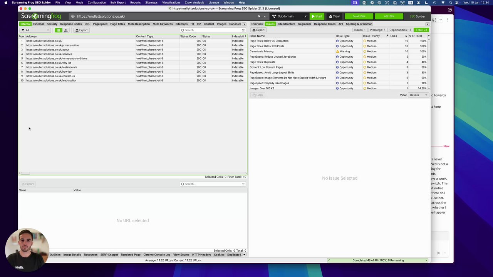Sort issues by Issue Priority column

(x=376, y=36)
